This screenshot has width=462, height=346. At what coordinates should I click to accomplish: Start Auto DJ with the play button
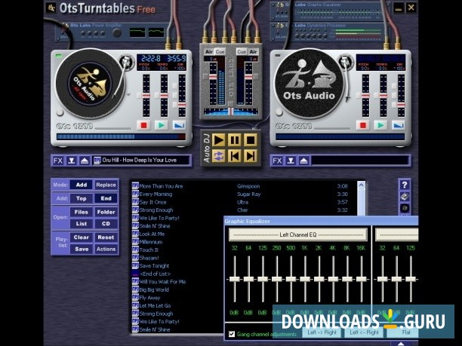(218, 140)
